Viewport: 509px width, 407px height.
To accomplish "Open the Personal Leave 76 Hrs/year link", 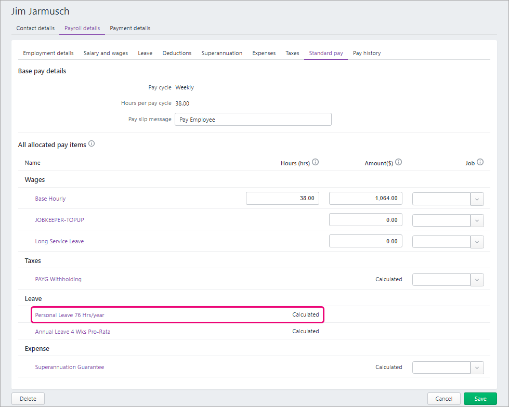I will 70,315.
